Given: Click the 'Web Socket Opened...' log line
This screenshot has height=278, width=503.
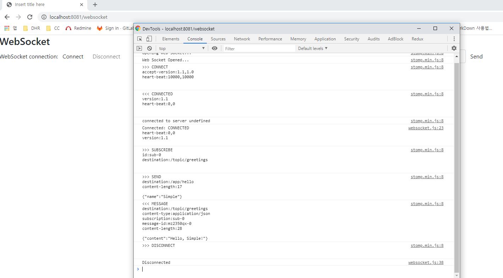Looking at the screenshot, I should pos(165,60).
